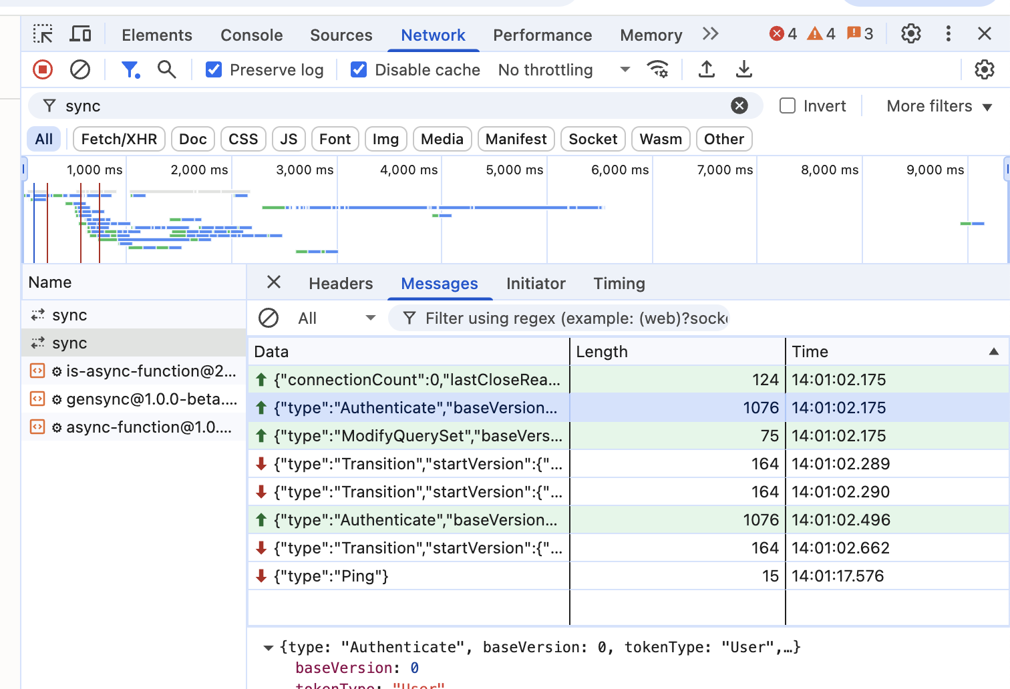Filter by Fetch/XHR requests
The image size is (1010, 689).
[x=119, y=139]
